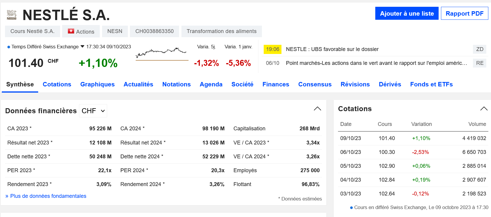Click the Rapport PDF button
Screen dimensions: 491x217
pos(464,13)
